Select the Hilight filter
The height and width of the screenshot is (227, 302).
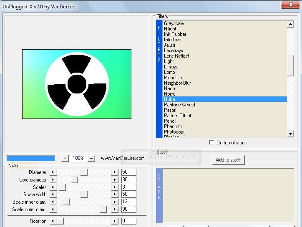225,29
